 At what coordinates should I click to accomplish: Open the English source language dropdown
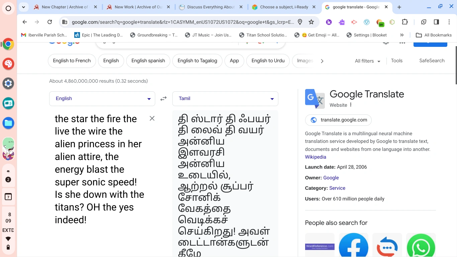pyautogui.click(x=102, y=98)
